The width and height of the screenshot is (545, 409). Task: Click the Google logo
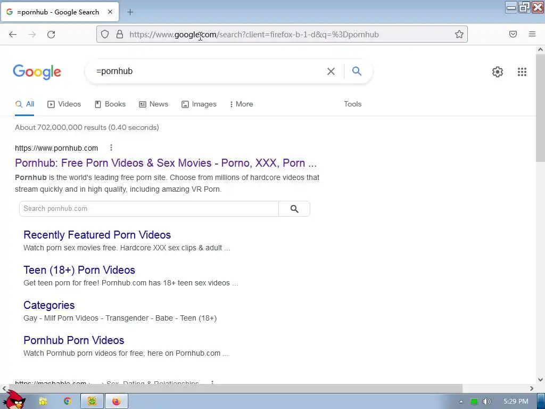(x=37, y=72)
